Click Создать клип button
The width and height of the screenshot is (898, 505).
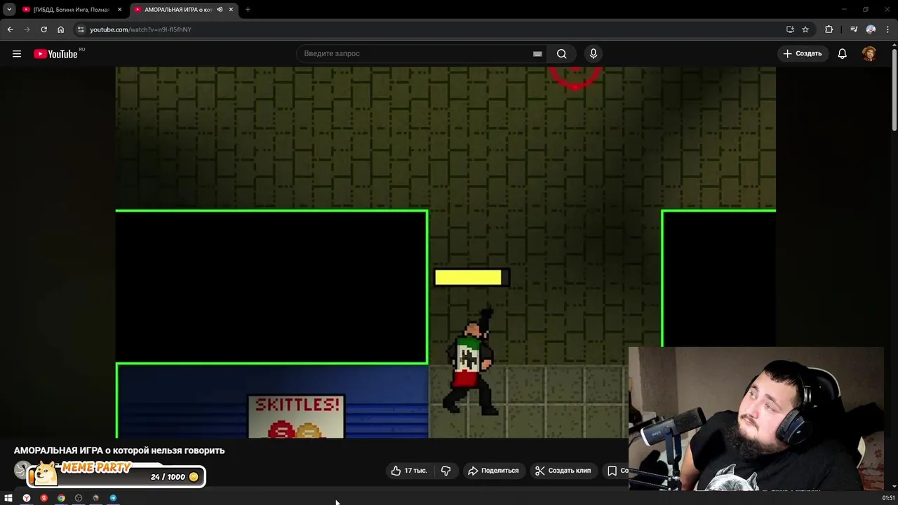click(x=563, y=471)
